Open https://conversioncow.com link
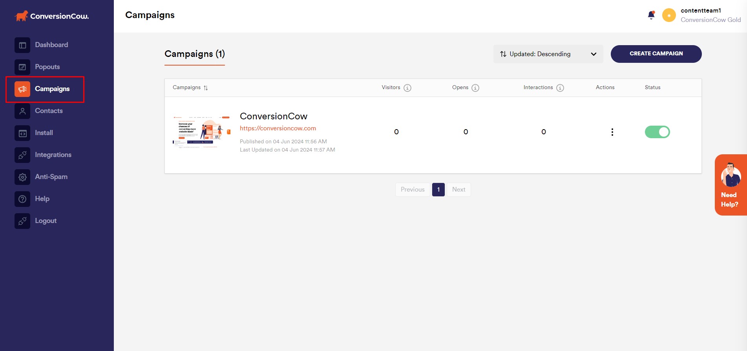This screenshot has height=351, width=747. tap(278, 128)
